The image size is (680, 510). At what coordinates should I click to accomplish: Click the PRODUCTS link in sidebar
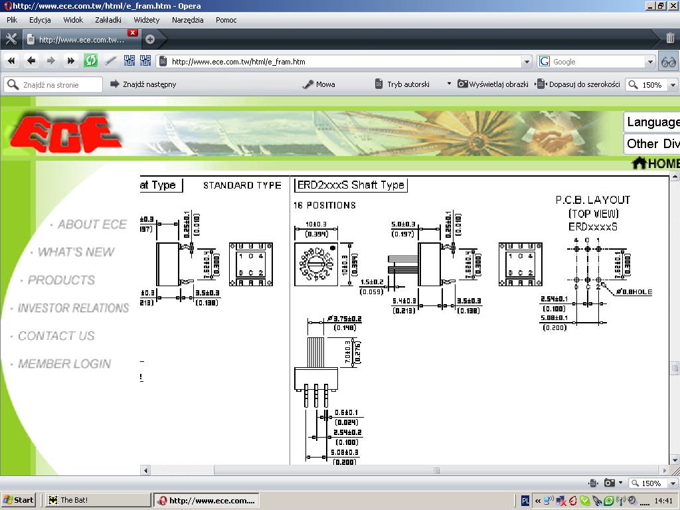coord(61,280)
